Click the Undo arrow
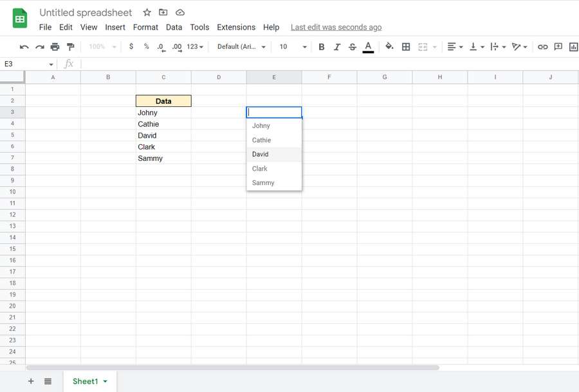 pyautogui.click(x=24, y=47)
